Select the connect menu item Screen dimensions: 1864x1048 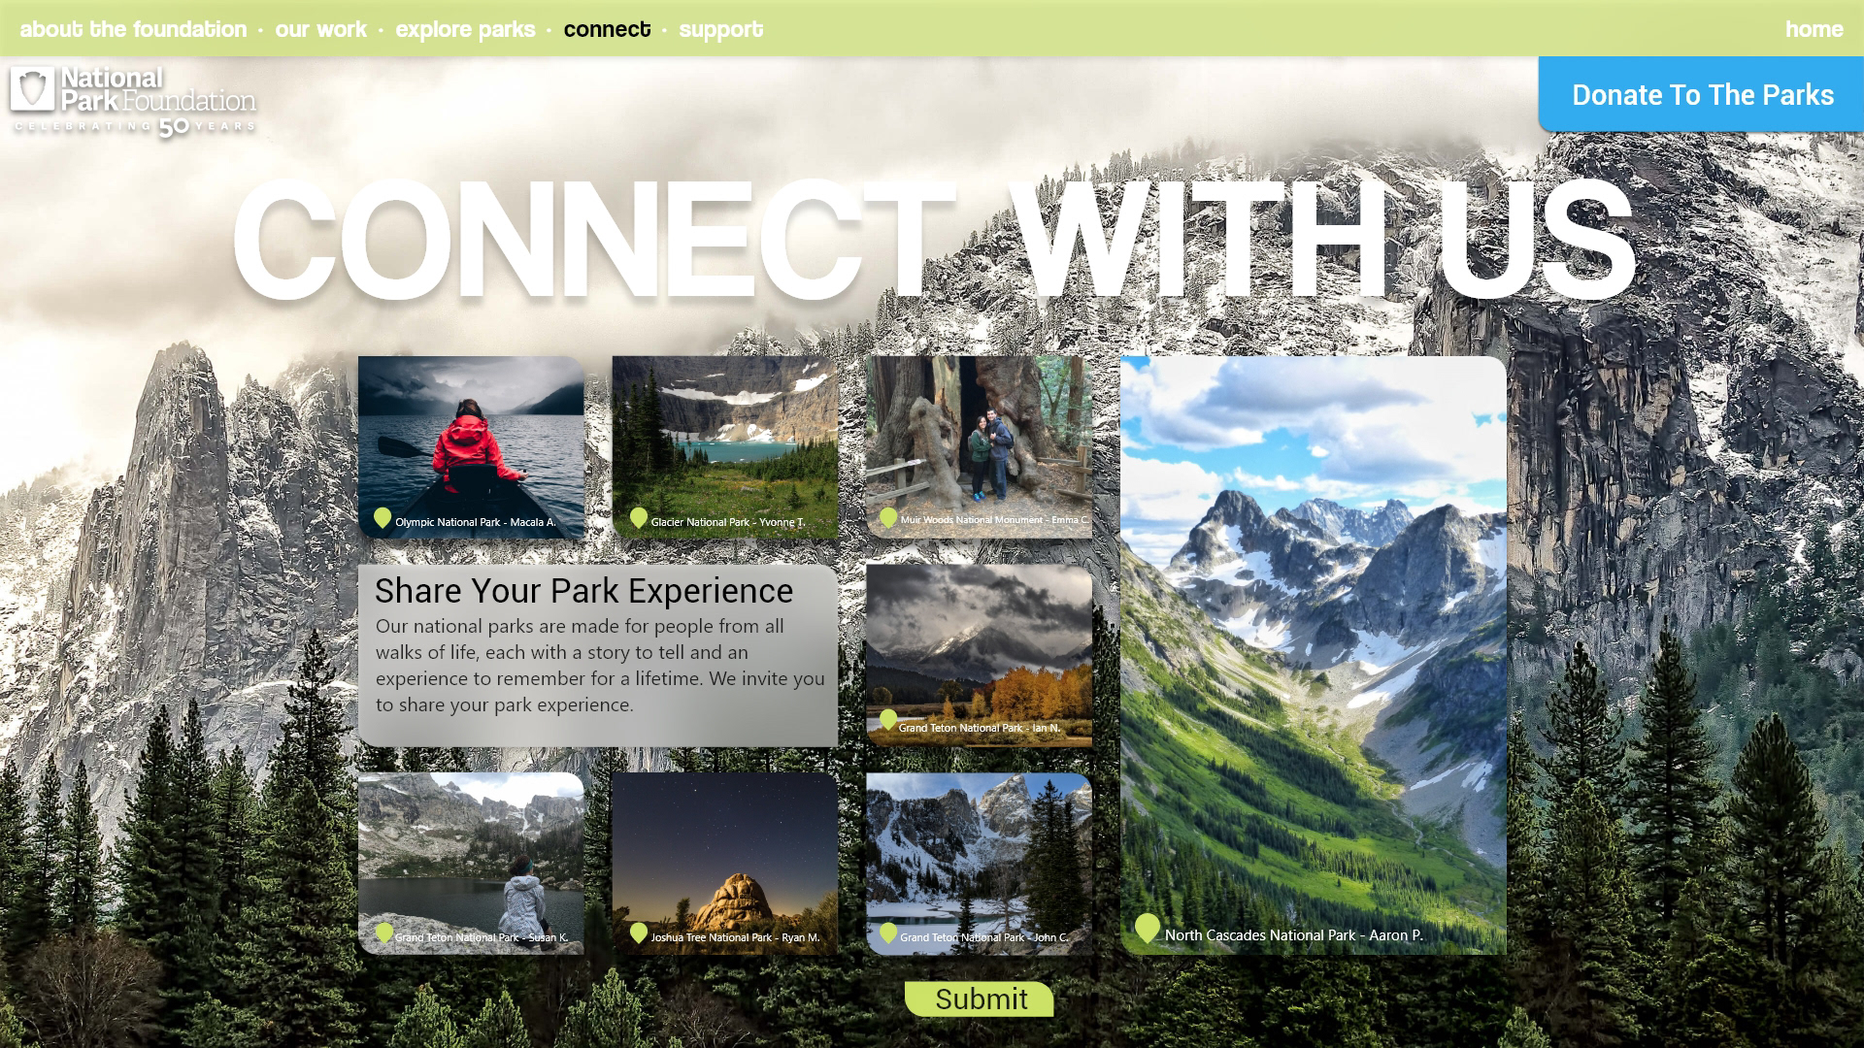tap(607, 29)
